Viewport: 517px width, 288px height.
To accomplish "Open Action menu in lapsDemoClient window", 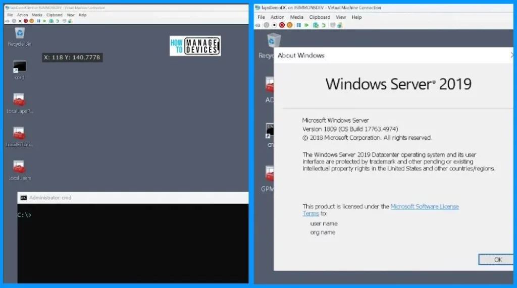I will pos(22,15).
